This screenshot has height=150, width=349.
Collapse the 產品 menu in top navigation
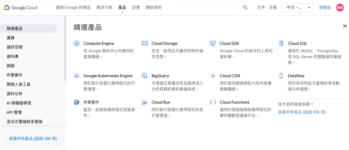[x=122, y=7]
